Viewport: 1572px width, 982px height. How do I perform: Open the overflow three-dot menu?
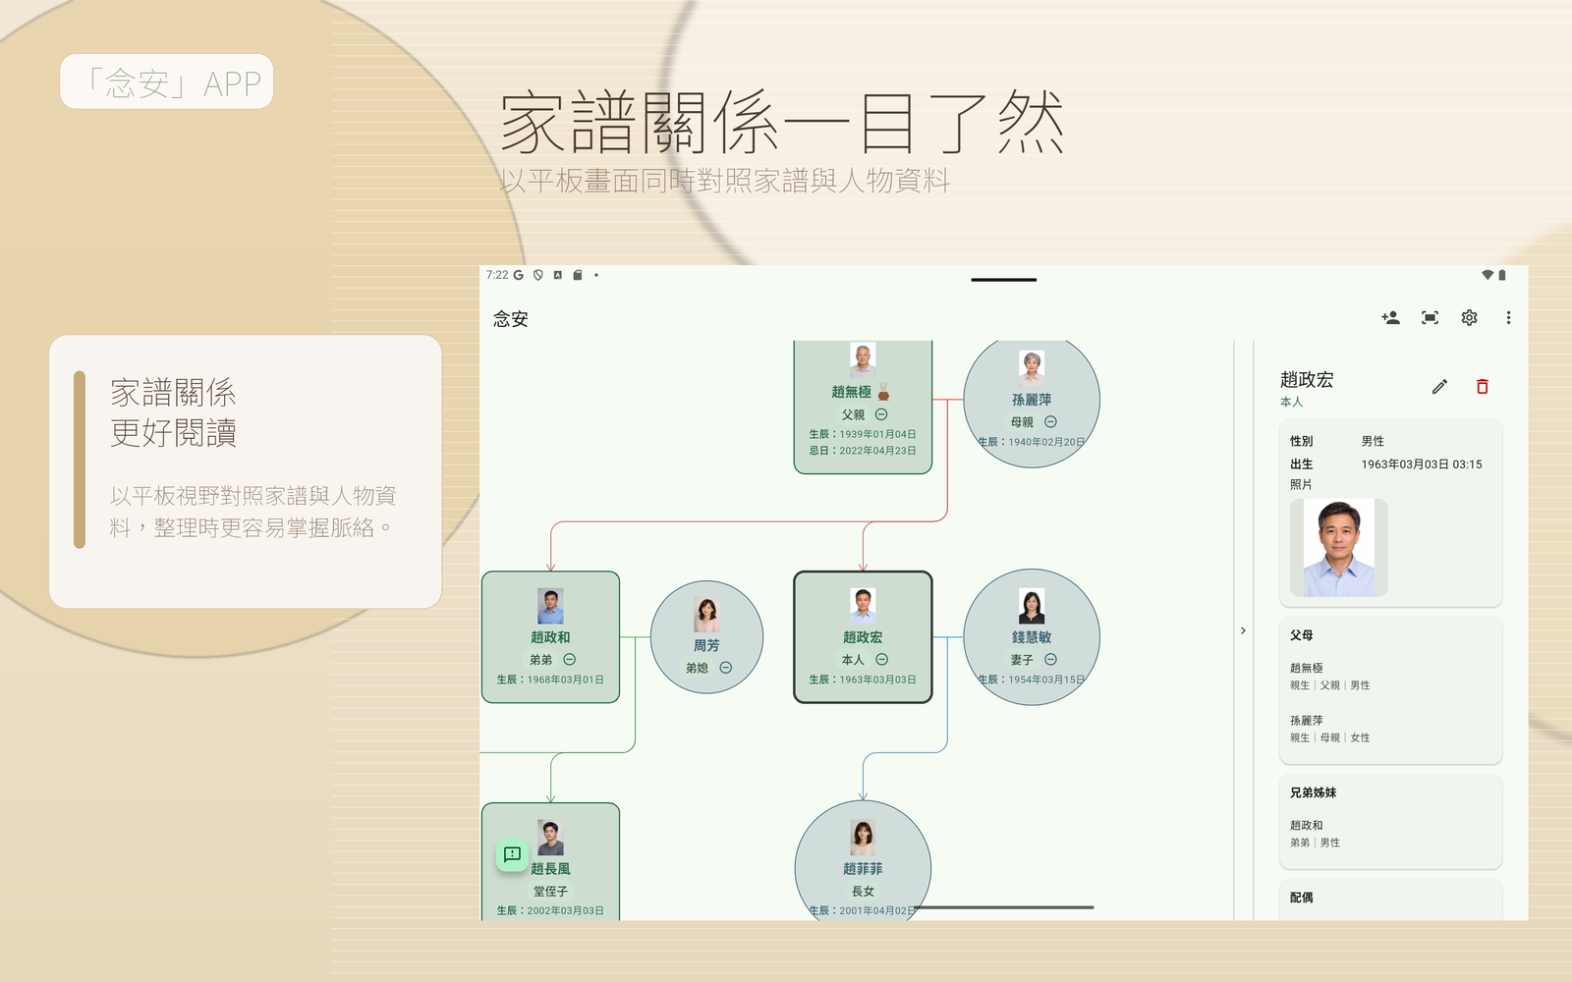coord(1508,317)
